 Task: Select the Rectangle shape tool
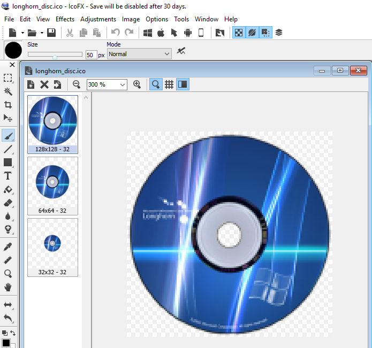coord(8,163)
